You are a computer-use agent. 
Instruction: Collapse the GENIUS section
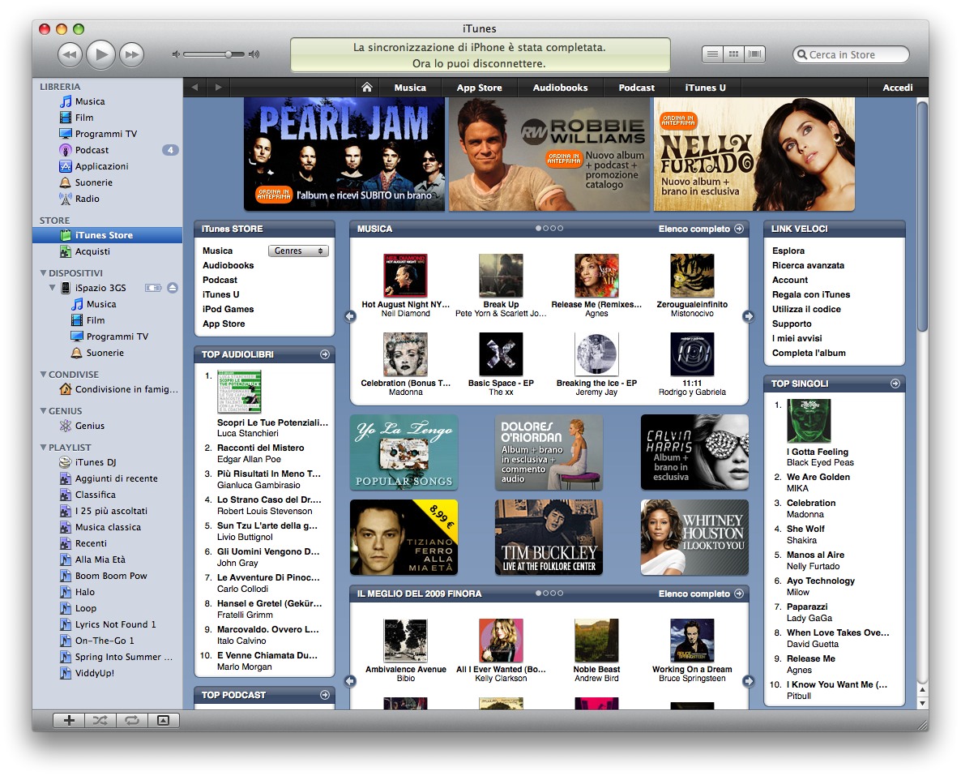pos(43,411)
